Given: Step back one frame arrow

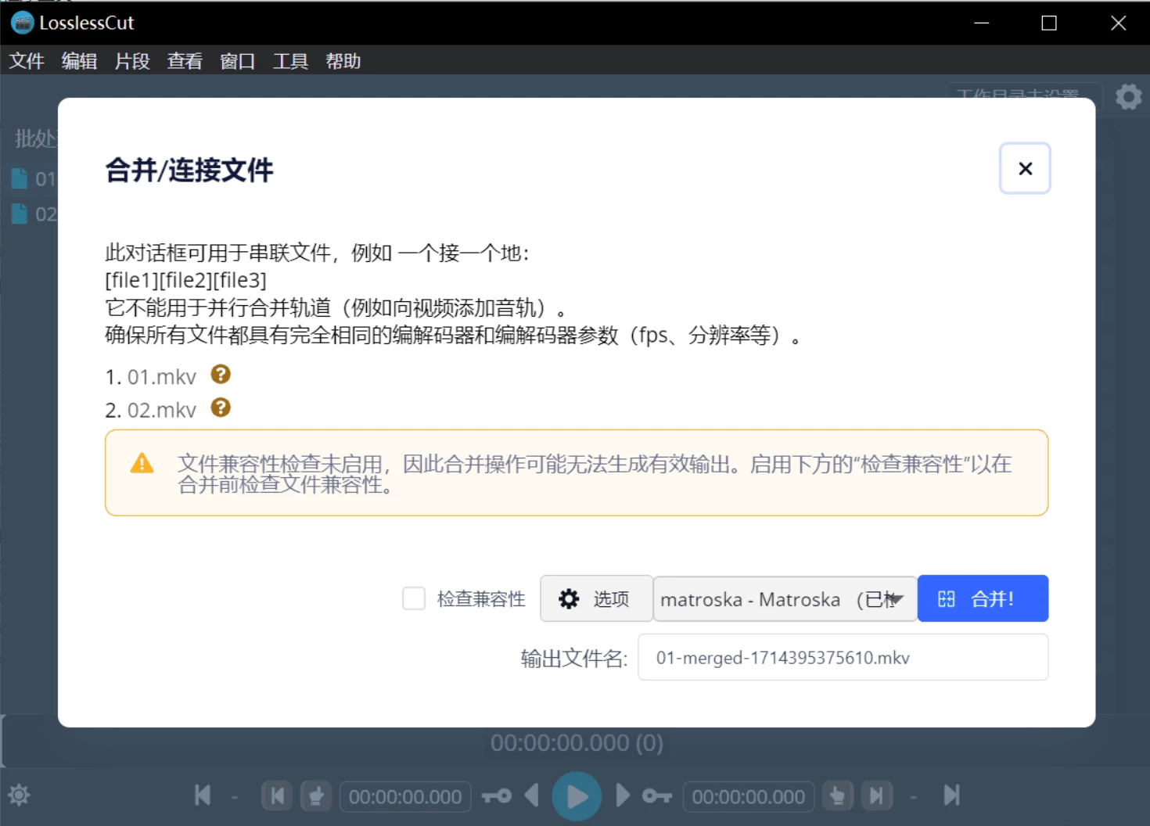Looking at the screenshot, I should (x=532, y=795).
